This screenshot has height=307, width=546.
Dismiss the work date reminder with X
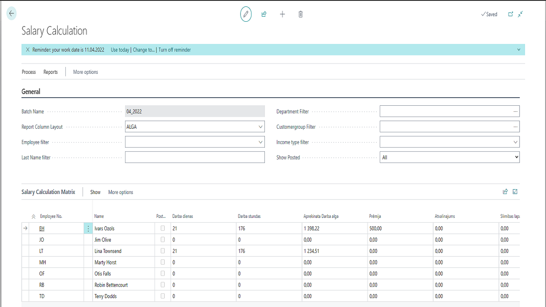(x=28, y=50)
